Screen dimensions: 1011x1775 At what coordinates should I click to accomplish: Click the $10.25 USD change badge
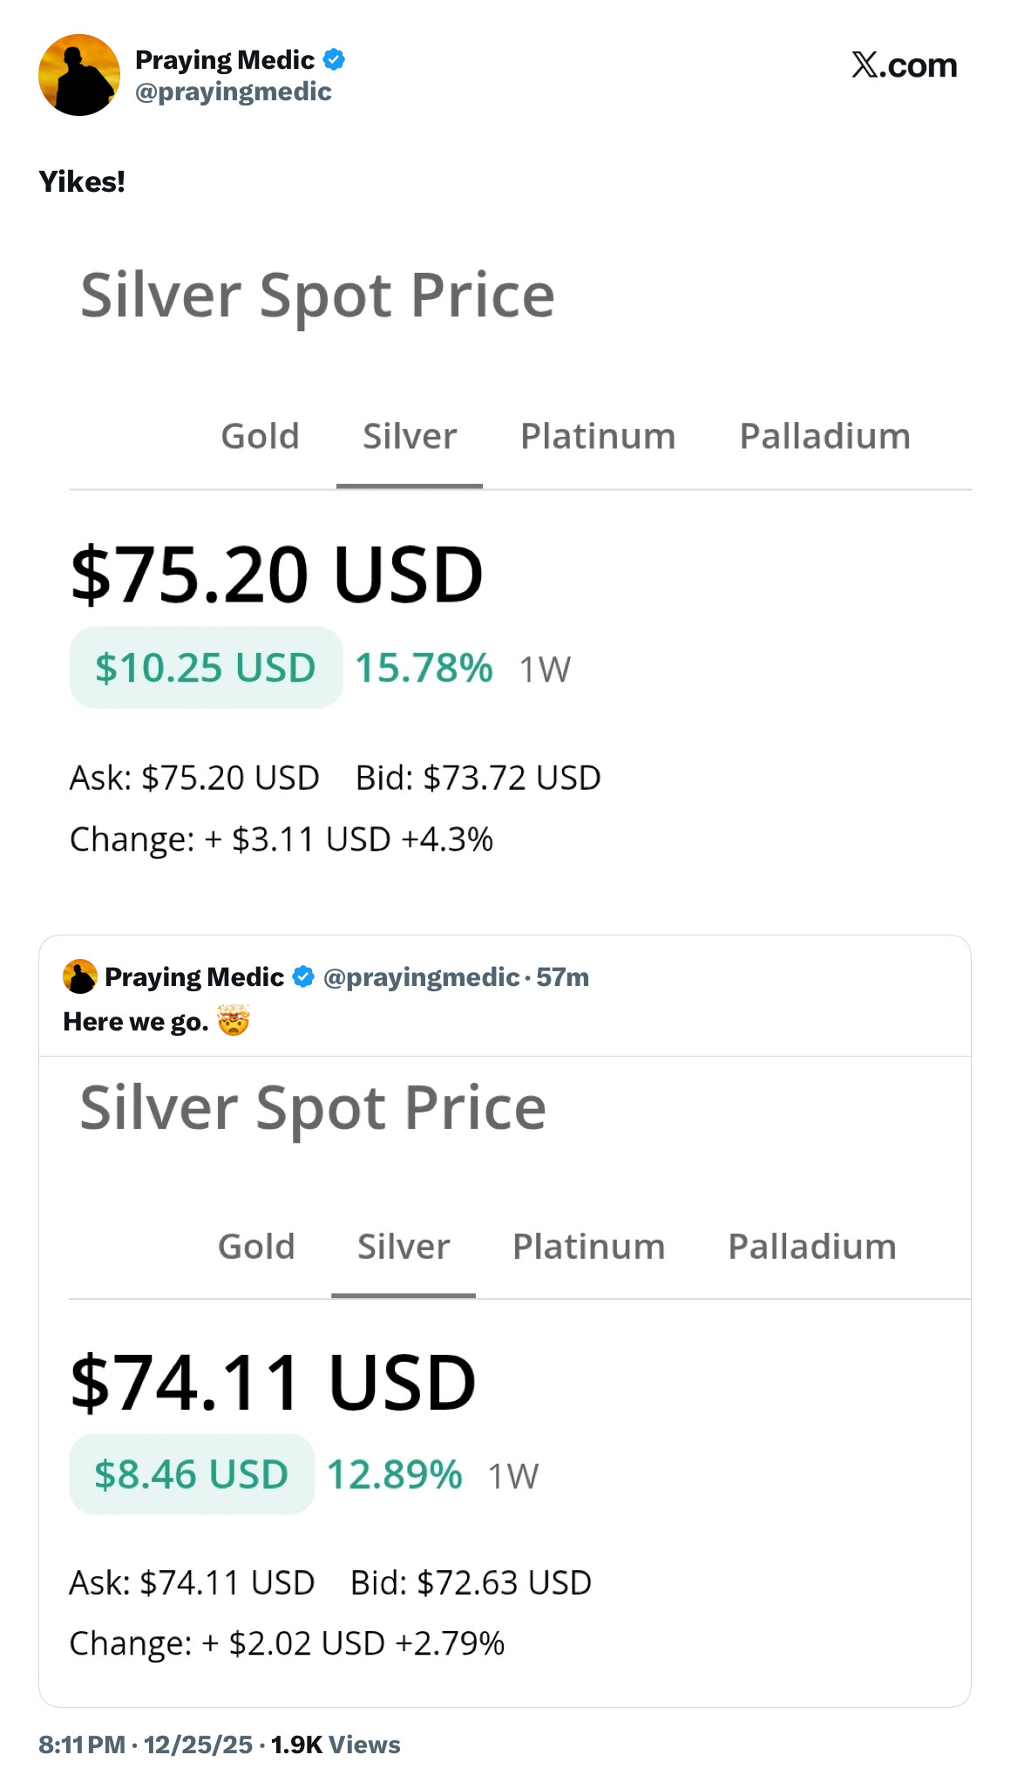click(206, 668)
